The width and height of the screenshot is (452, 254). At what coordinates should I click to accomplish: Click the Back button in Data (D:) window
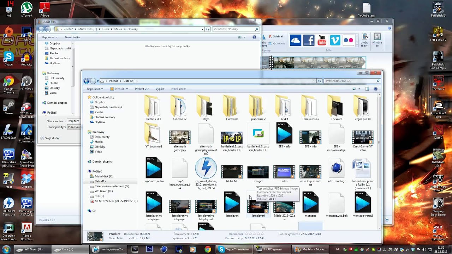pyautogui.click(x=87, y=81)
